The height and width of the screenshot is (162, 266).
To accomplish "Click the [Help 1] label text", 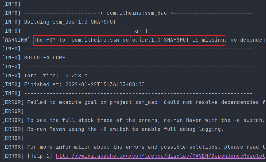I will 40,156.
